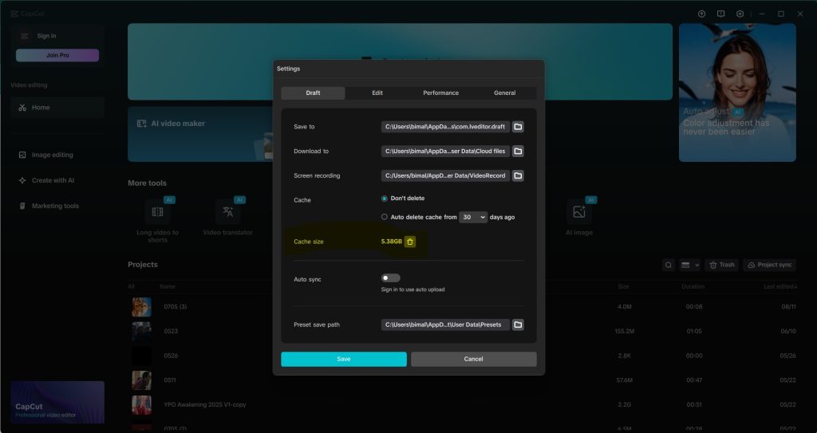Browse folder for Screen recording path
The width and height of the screenshot is (817, 433).
(x=518, y=175)
